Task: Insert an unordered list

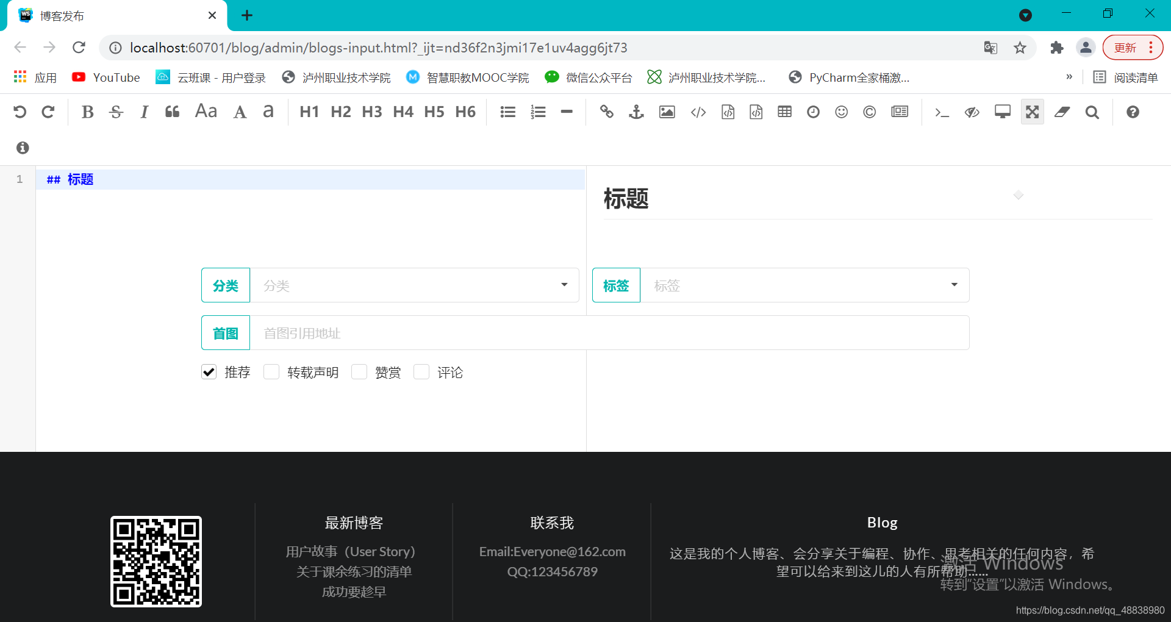Action: tap(507, 112)
